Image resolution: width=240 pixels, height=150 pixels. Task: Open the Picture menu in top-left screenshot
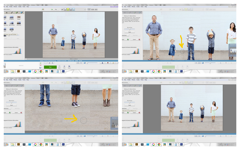click(15, 6)
